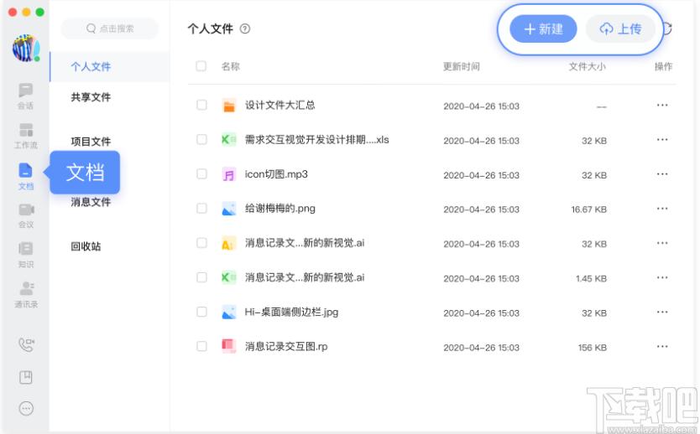Viewport: 700px width, 434px height.
Task: Click the 新建 new button
Action: (543, 29)
